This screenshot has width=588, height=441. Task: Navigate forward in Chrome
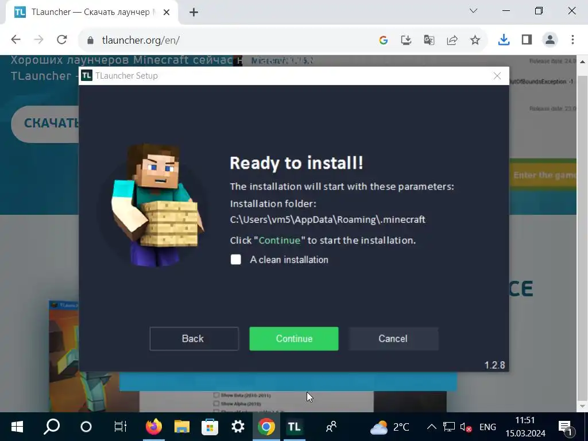[x=38, y=40]
